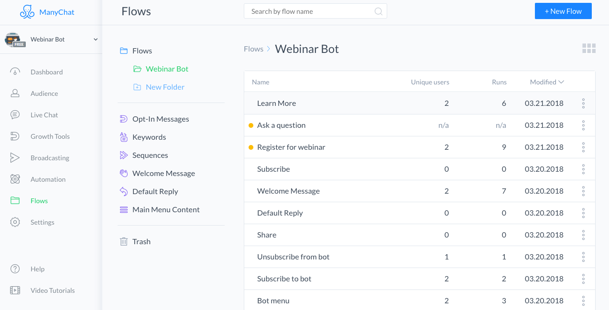This screenshot has width=609, height=310.
Task: Open the Trash folder
Action: pos(141,241)
